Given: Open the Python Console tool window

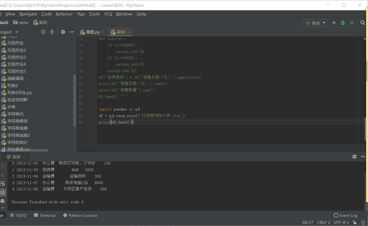Looking at the screenshot, I should click(x=80, y=215).
